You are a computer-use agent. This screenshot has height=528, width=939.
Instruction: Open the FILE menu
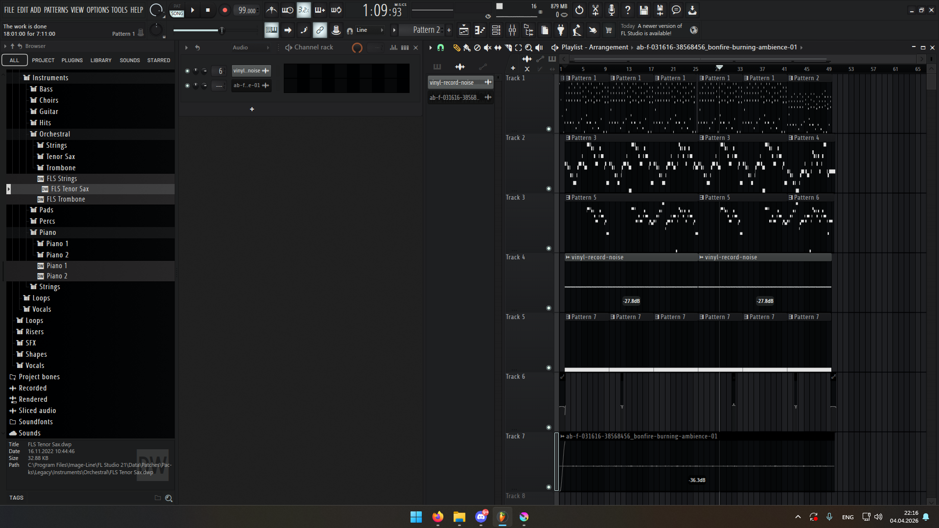tap(9, 10)
